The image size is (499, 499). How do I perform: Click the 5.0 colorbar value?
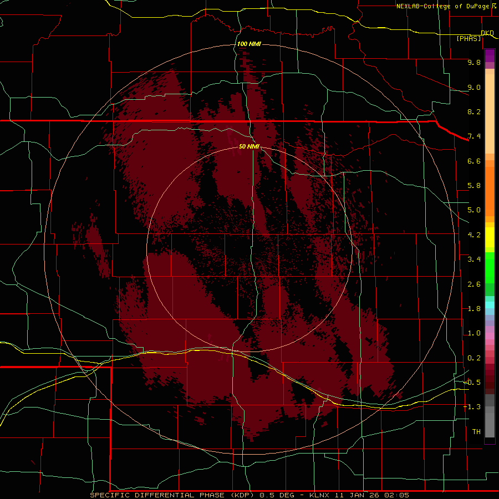[x=474, y=210]
